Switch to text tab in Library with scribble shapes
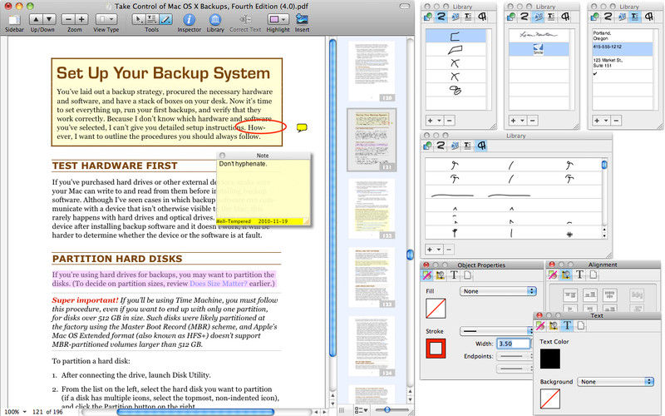The height and width of the screenshot is (416, 665). point(468,17)
